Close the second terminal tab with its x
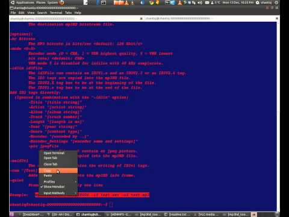This screenshot has height=217, width=289. click(x=277, y=19)
